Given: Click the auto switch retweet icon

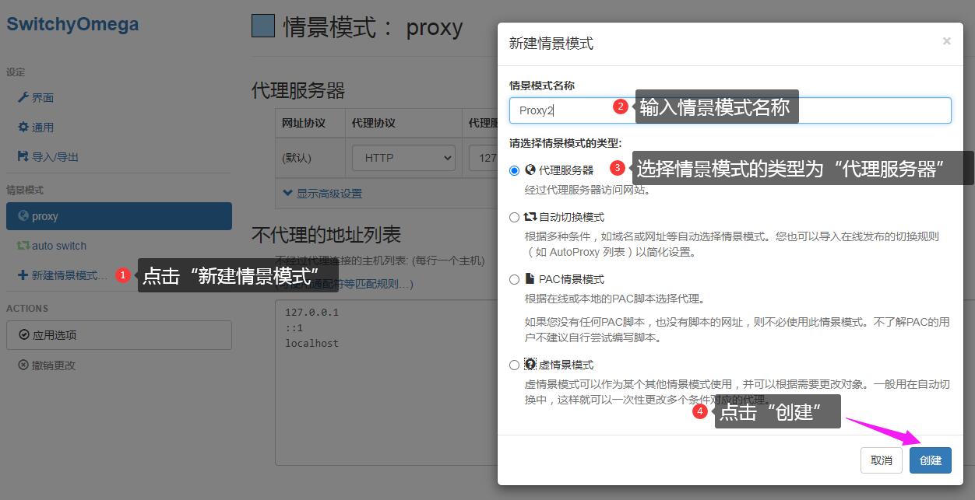Looking at the screenshot, I should 23,246.
